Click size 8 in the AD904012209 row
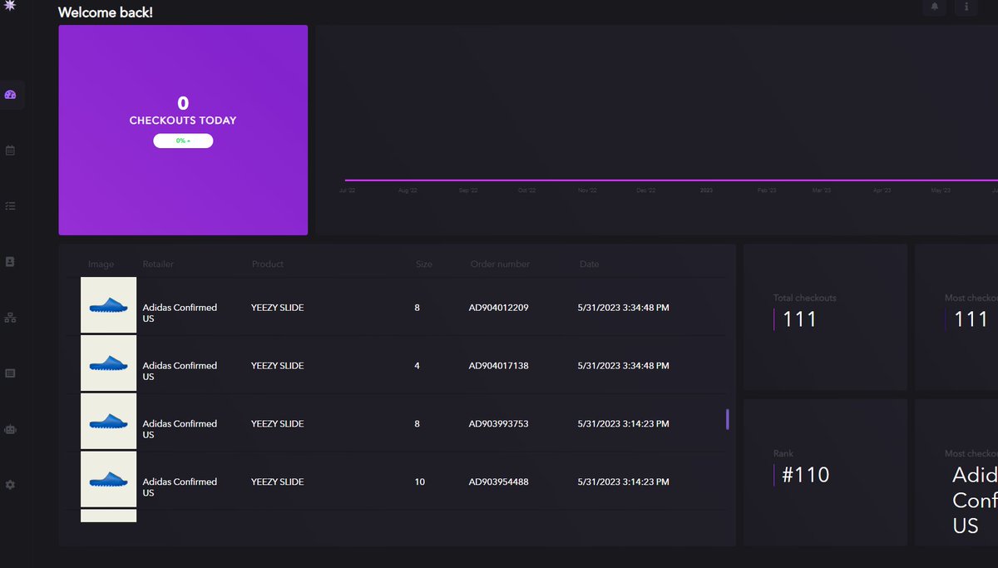998x568 pixels. [417, 308]
